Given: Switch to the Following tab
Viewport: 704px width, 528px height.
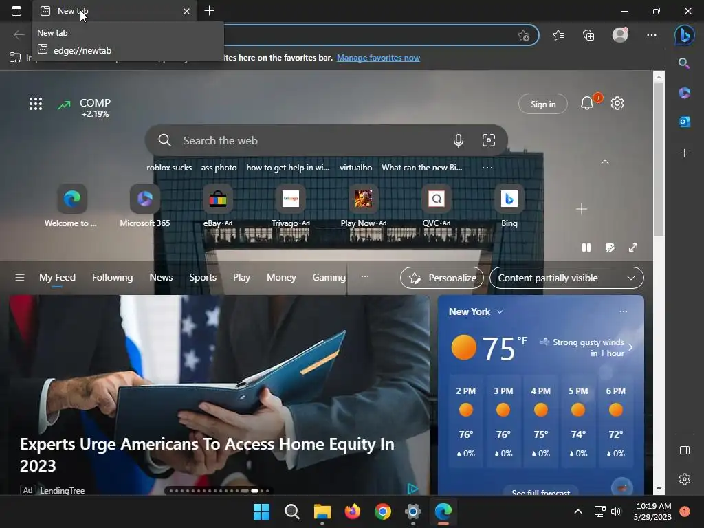Looking at the screenshot, I should tap(112, 278).
